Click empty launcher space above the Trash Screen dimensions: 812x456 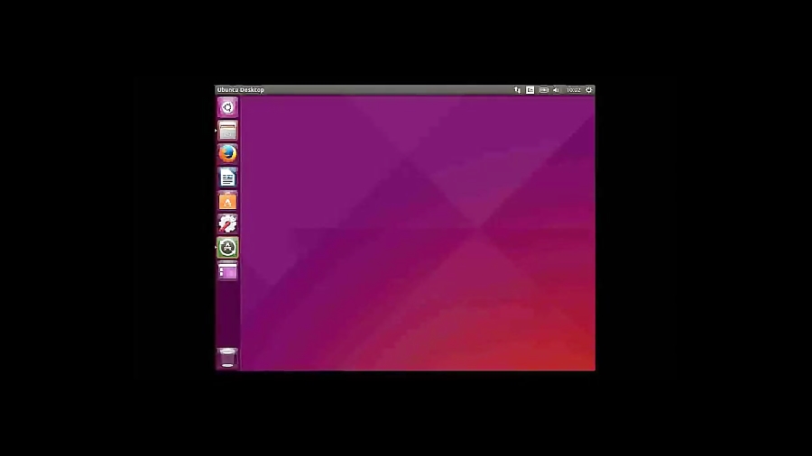coord(227,315)
